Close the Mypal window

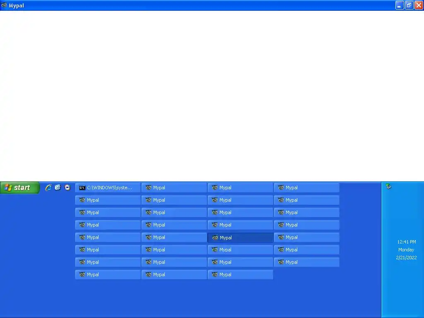pos(419,5)
